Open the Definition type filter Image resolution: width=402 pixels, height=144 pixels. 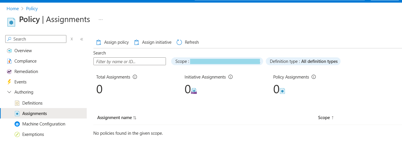click(x=303, y=61)
